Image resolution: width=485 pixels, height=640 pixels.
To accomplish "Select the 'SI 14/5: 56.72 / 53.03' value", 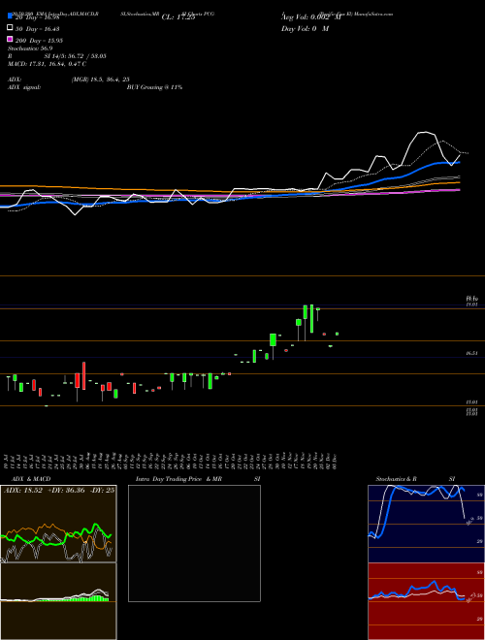I will (76, 56).
